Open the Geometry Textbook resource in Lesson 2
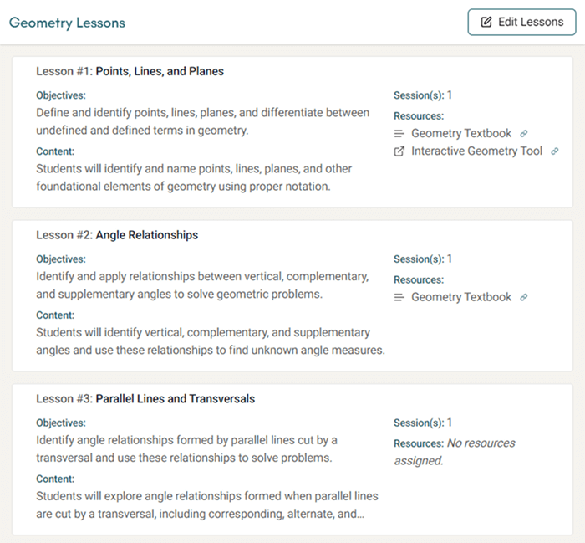 (x=460, y=298)
